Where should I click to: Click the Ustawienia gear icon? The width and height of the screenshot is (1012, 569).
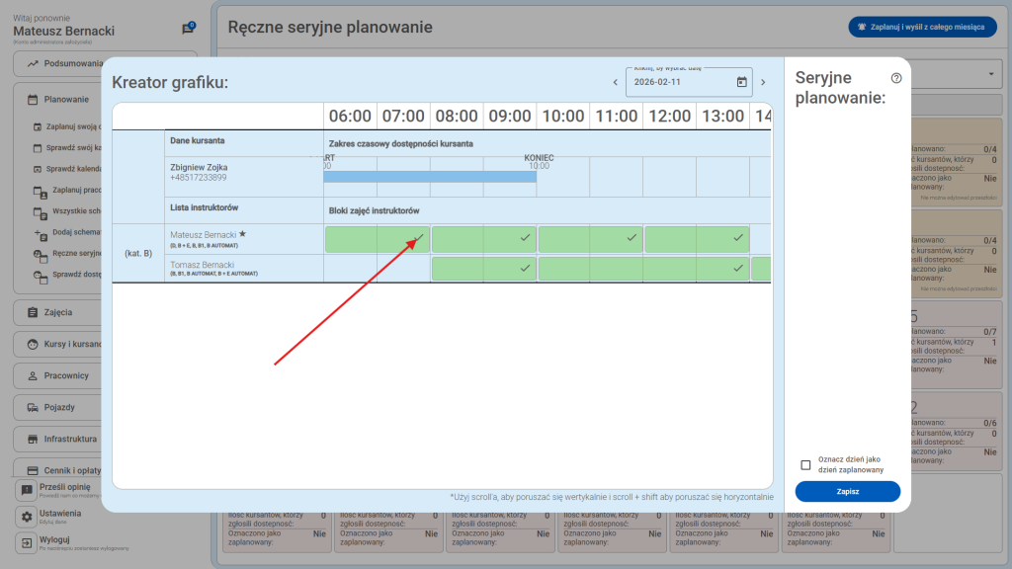[27, 518]
